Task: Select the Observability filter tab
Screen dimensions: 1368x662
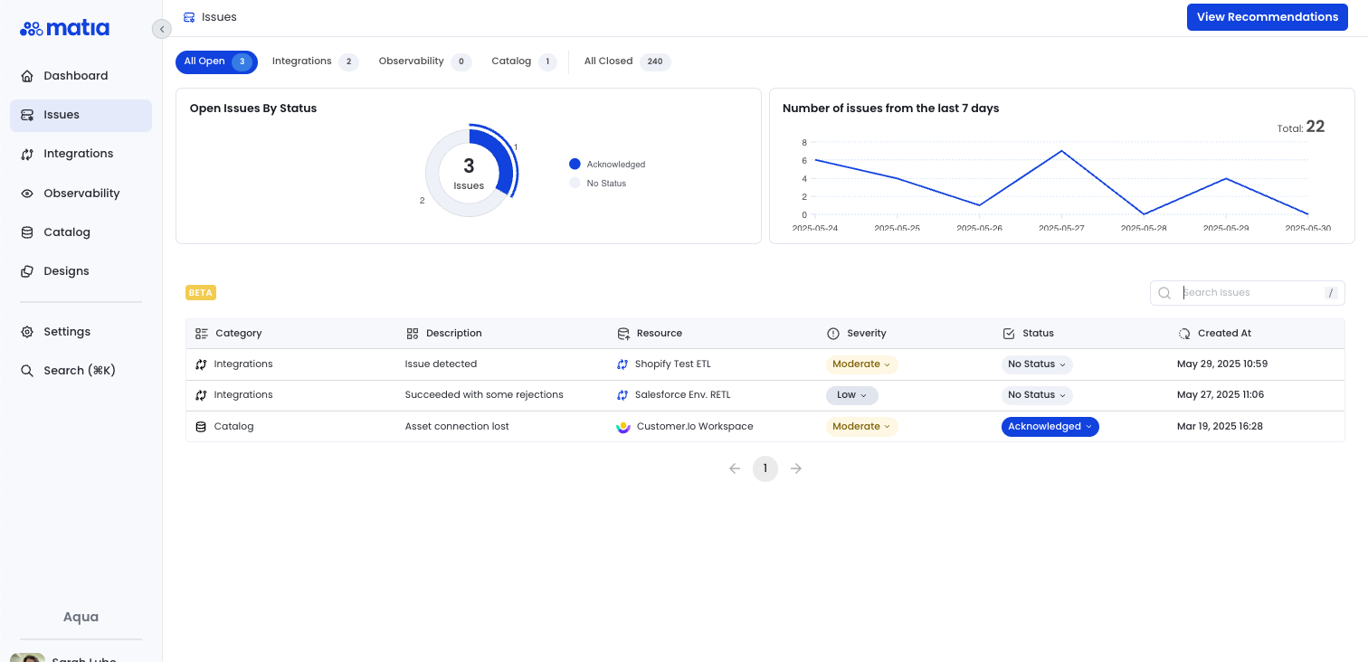Action: point(423,61)
